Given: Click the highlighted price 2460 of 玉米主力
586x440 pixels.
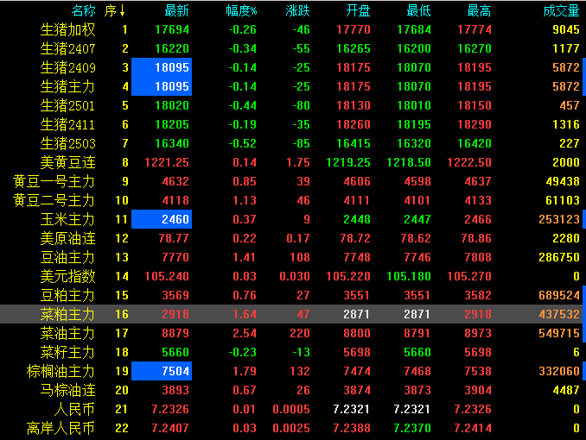Looking at the screenshot, I should click(x=175, y=219).
